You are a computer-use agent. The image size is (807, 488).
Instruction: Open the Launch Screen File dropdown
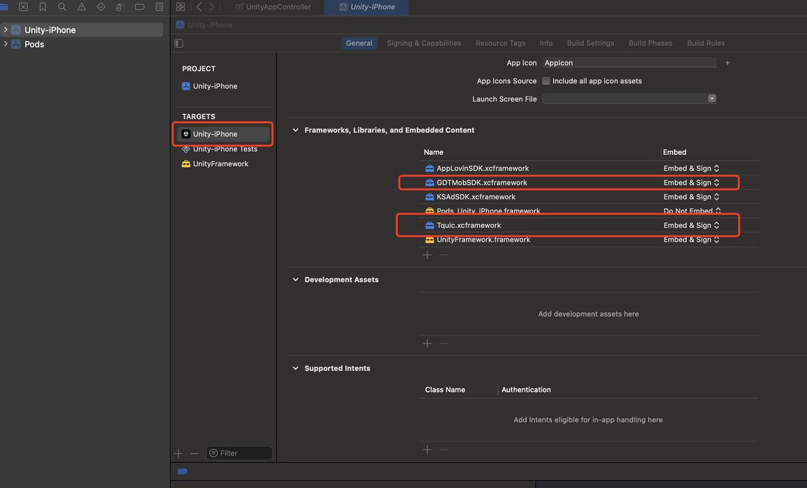pos(629,99)
